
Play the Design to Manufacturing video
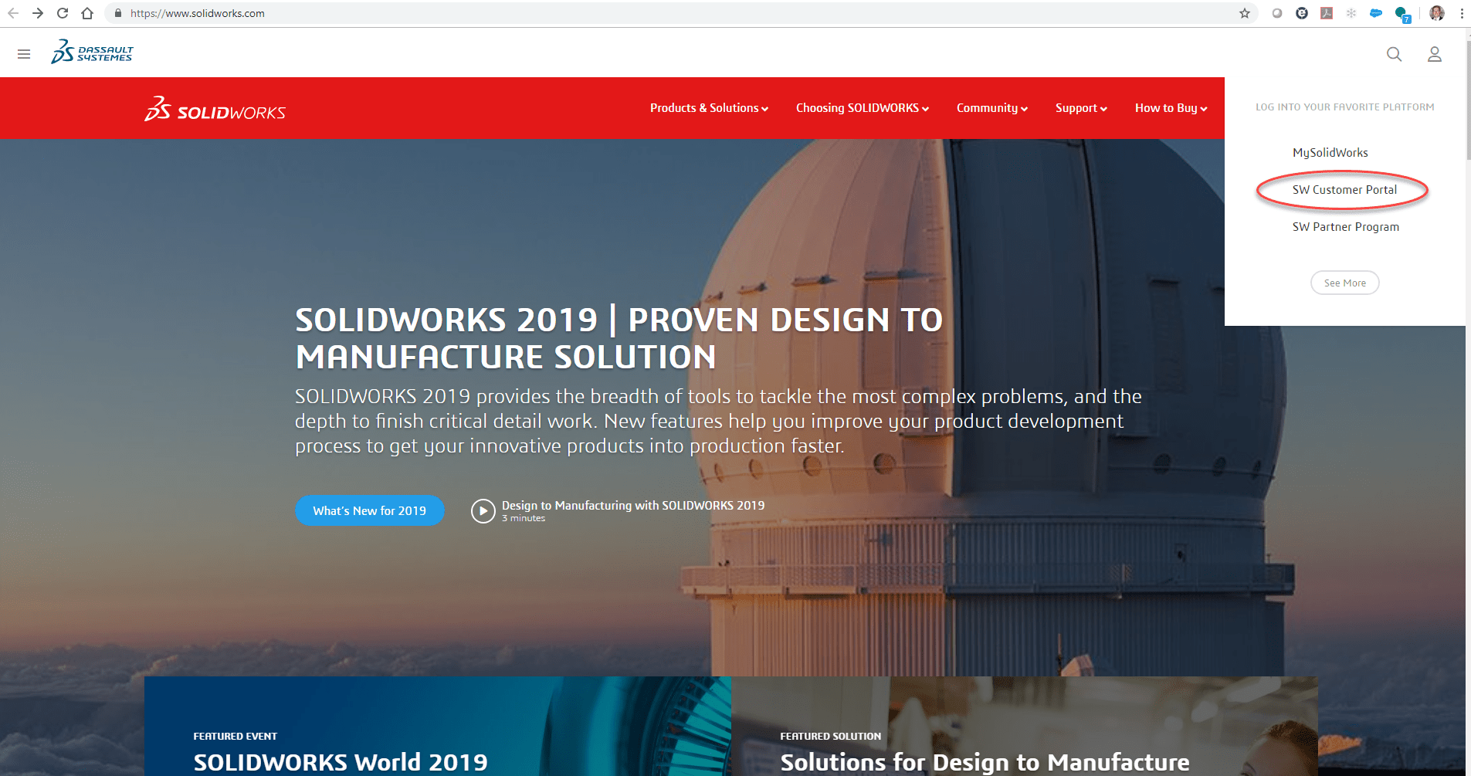pos(483,511)
